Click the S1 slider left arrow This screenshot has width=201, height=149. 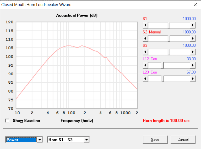(x=145, y=25)
